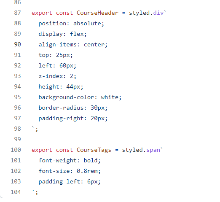Select line number 88
Viewport: 220px width, 202px height.
click(18, 23)
